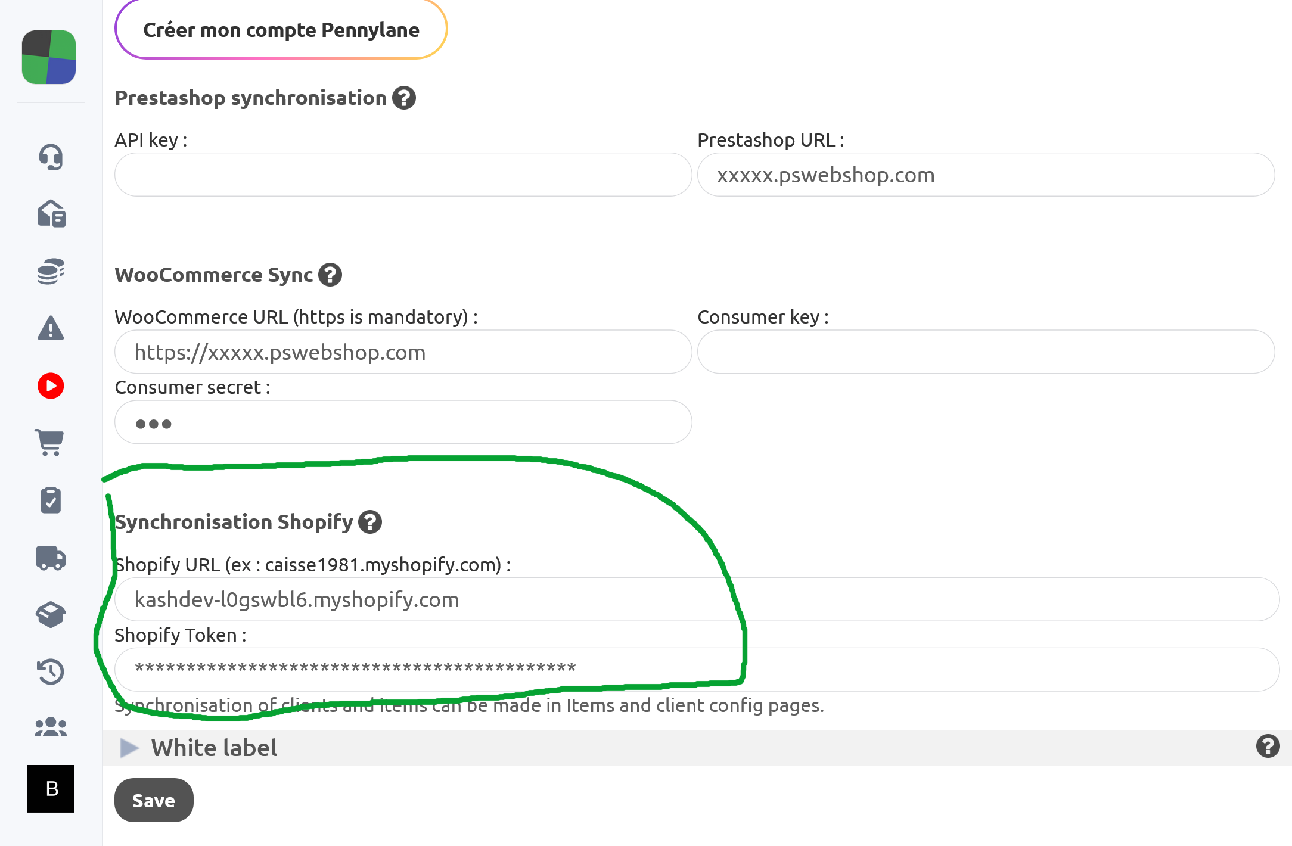Open the red video play icon
This screenshot has height=846, width=1292.
51,386
